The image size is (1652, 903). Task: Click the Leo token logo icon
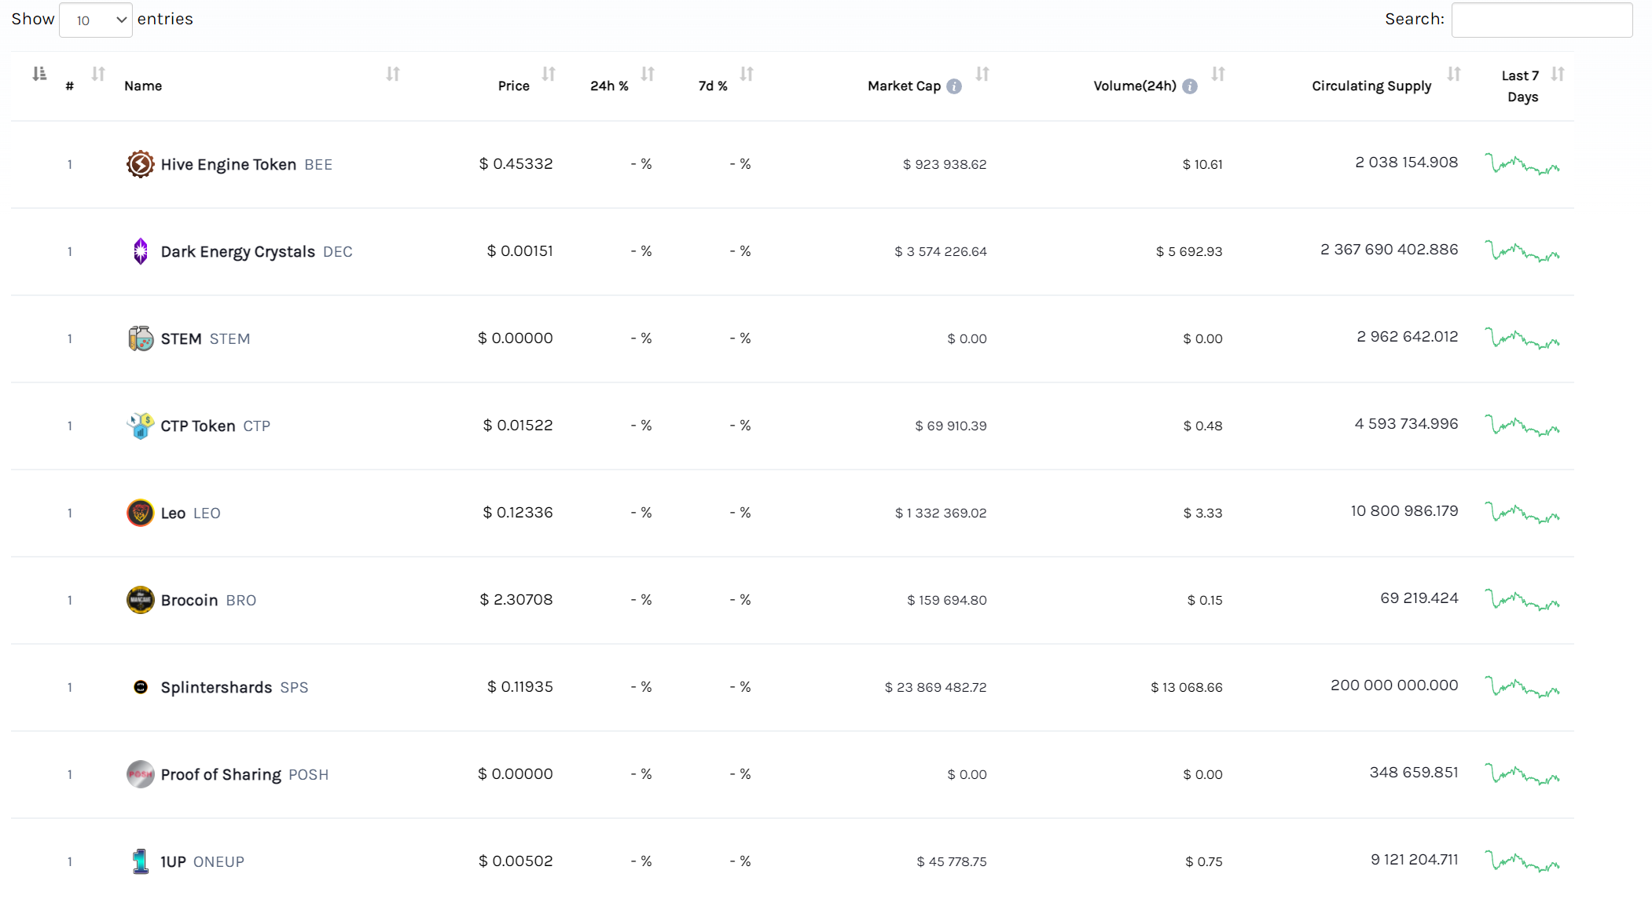pyautogui.click(x=141, y=513)
